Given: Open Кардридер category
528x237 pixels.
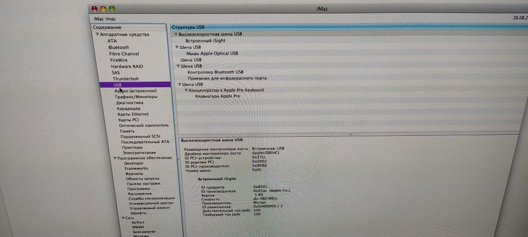Looking at the screenshot, I should [129, 109].
